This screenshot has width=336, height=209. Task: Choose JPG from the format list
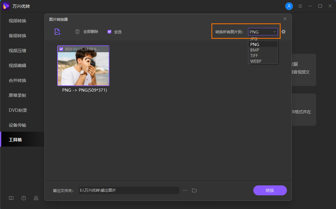pos(254,39)
